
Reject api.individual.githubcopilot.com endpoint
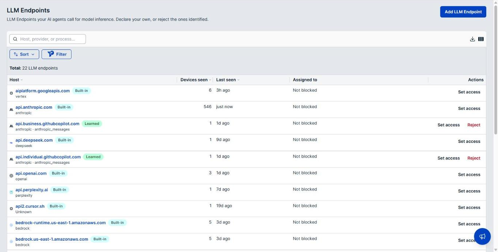pyautogui.click(x=474, y=158)
